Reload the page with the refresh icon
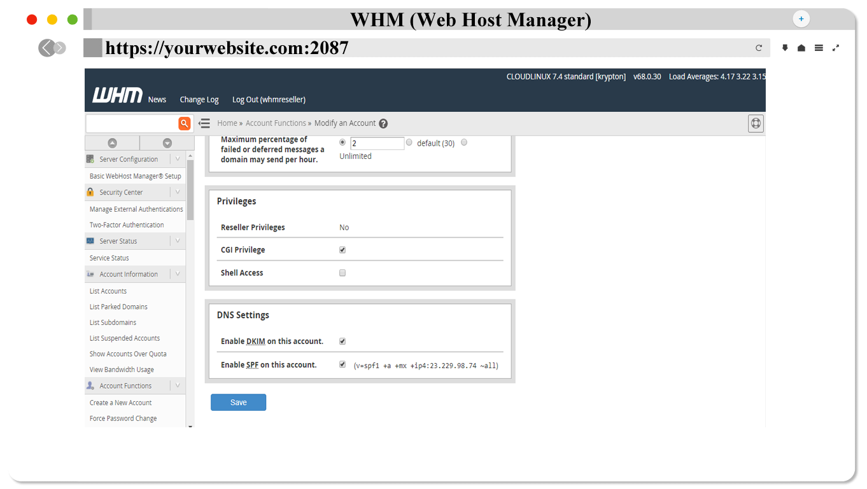Screen dimensions: 867x489 coord(759,48)
